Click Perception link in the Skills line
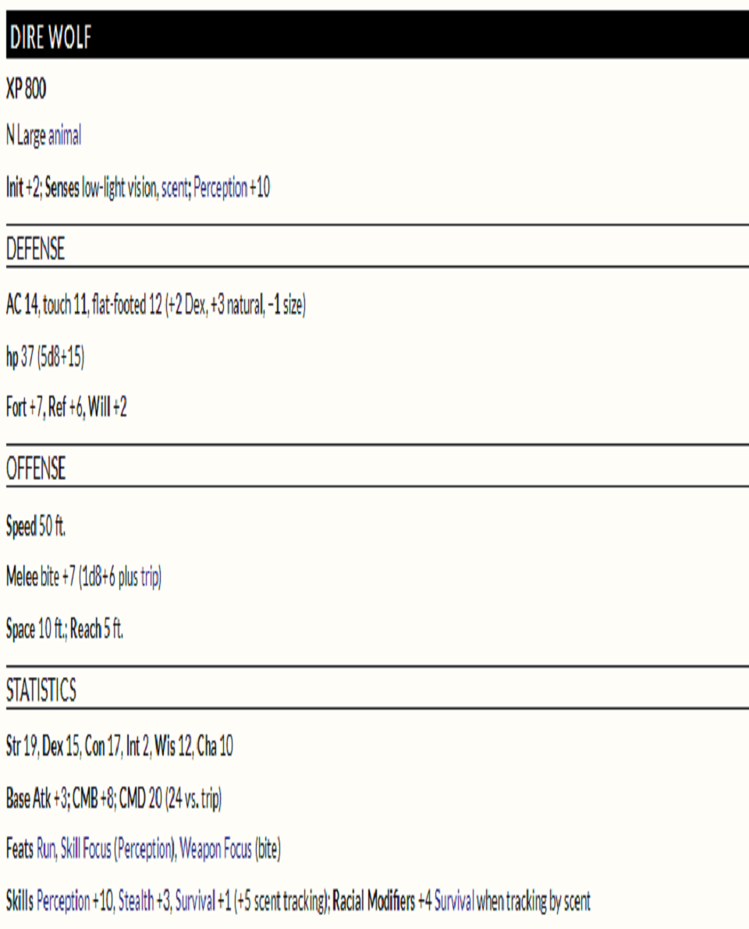 pyautogui.click(x=63, y=902)
